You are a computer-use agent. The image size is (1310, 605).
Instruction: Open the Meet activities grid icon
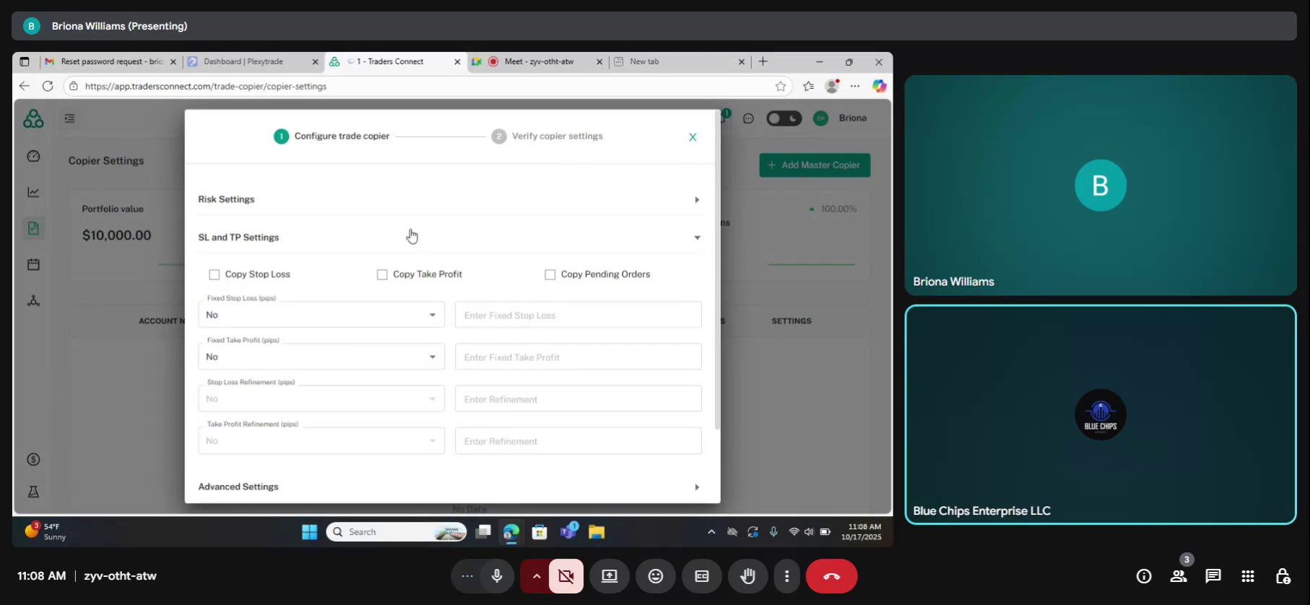1248,576
